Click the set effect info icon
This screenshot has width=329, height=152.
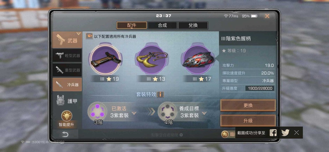[x=160, y=94]
